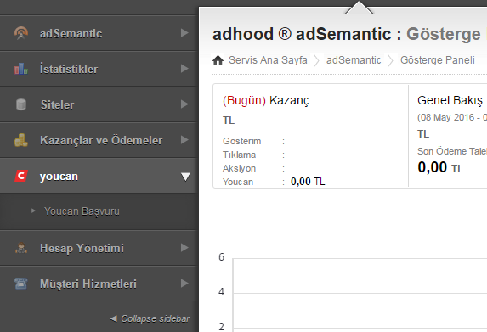Click the adSemantic antenna icon in sidebar
Image resolution: width=487 pixels, height=332 pixels.
tap(21, 33)
